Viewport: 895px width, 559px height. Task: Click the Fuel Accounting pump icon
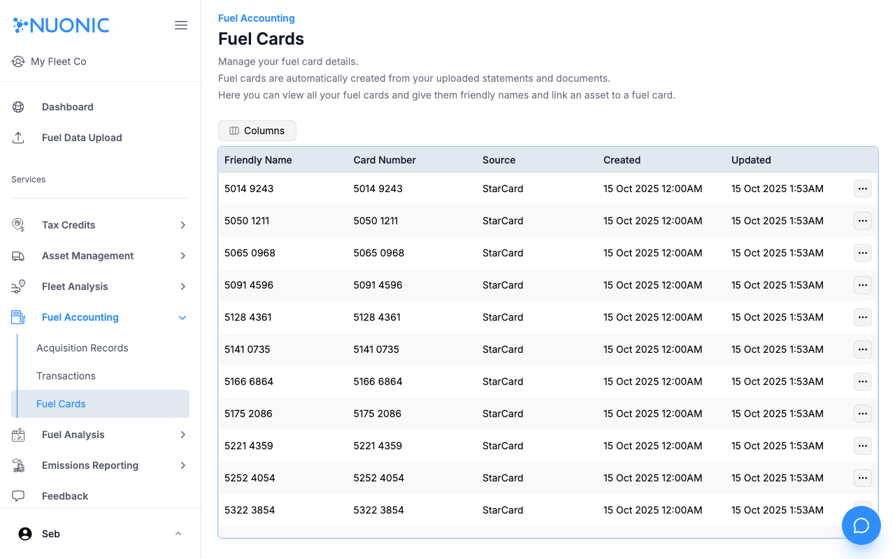coord(18,317)
